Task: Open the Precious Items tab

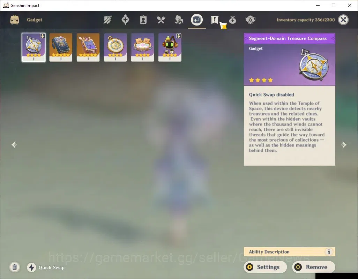Action: click(x=232, y=20)
